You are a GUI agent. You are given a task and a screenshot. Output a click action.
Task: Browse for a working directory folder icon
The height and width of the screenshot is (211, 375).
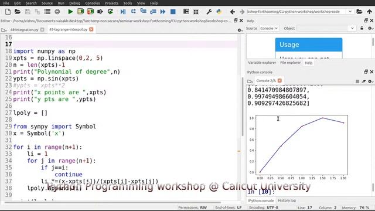tap(359, 12)
